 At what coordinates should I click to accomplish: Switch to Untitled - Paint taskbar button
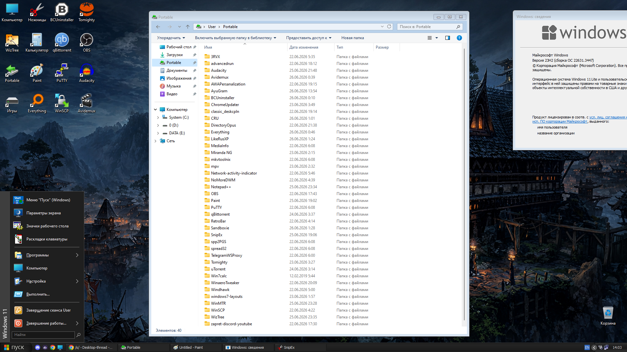[x=195, y=347]
